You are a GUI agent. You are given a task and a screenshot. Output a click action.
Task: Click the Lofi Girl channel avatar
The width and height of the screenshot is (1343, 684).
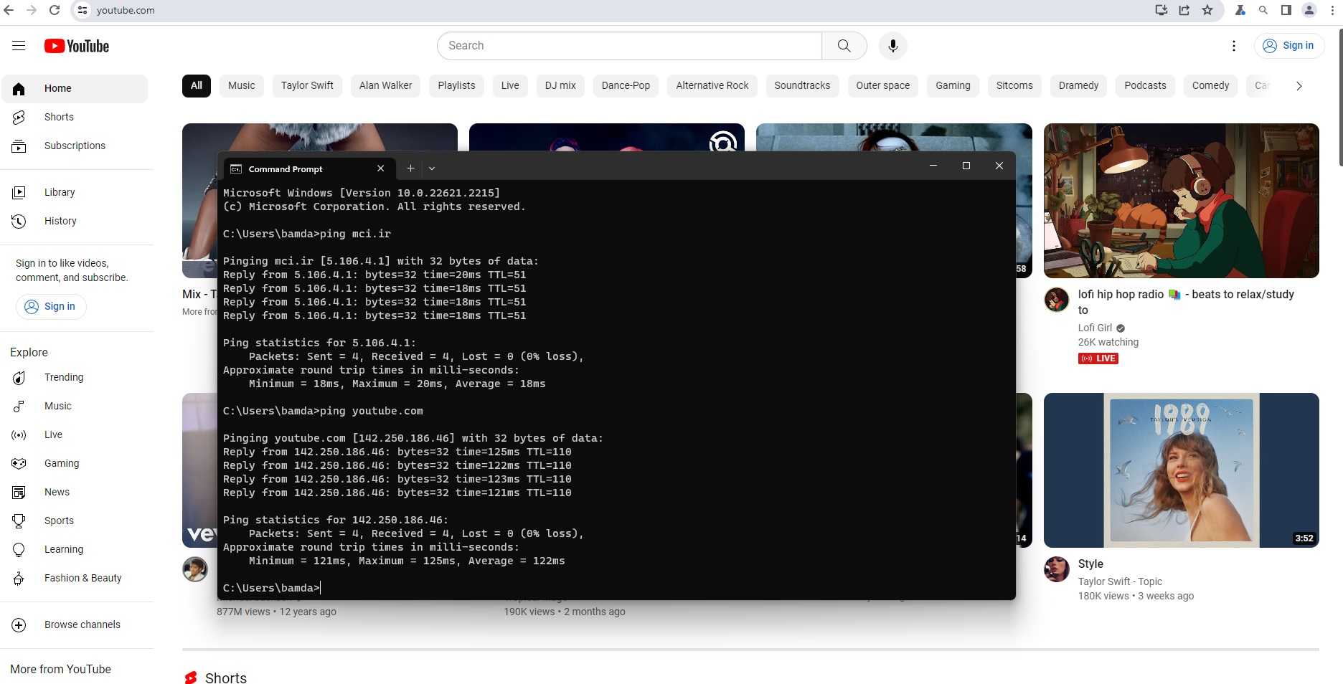pyautogui.click(x=1057, y=300)
